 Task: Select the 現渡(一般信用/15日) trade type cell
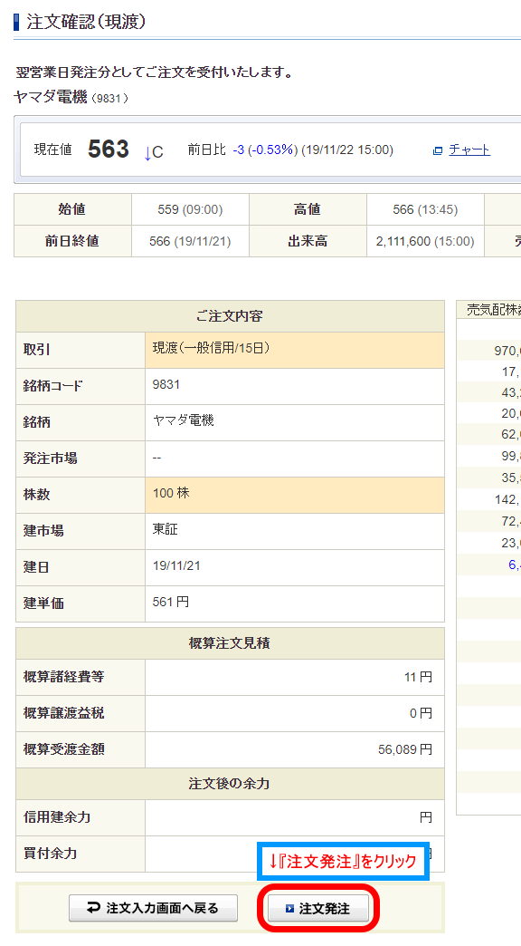pos(295,350)
